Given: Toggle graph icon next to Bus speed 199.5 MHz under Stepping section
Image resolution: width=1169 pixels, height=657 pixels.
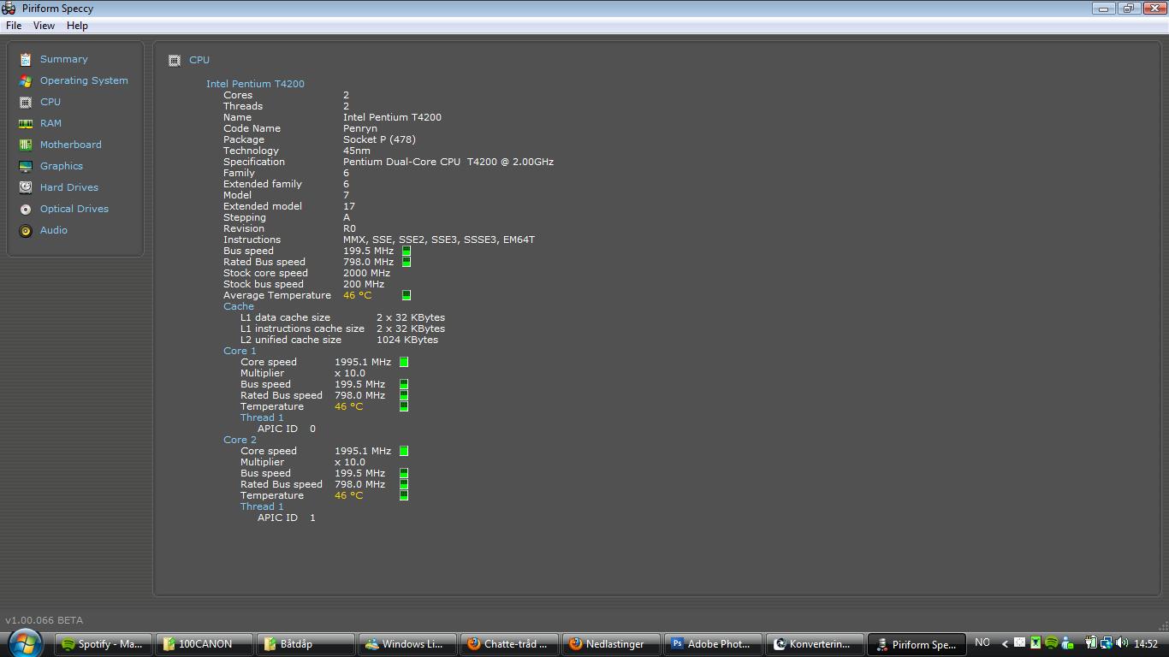Looking at the screenshot, I should click(406, 251).
